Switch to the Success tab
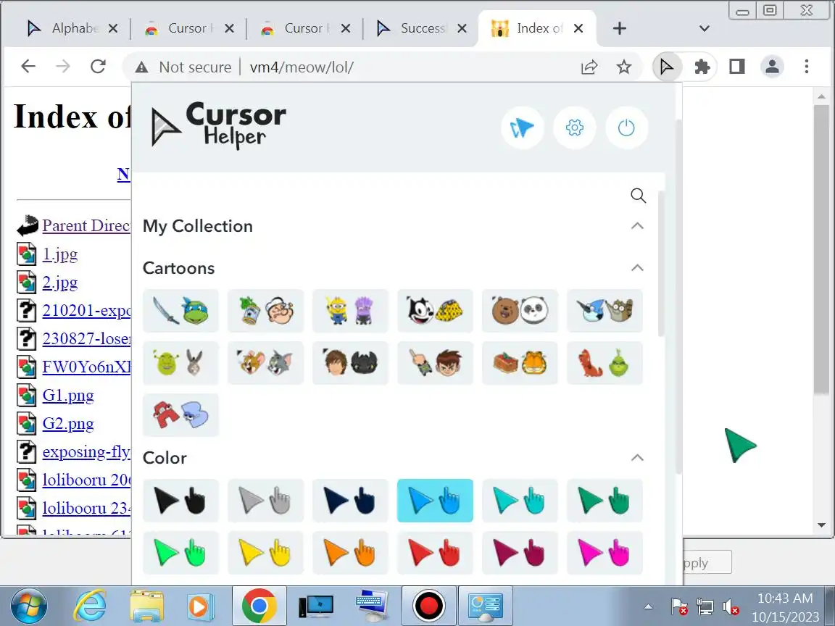 point(420,28)
